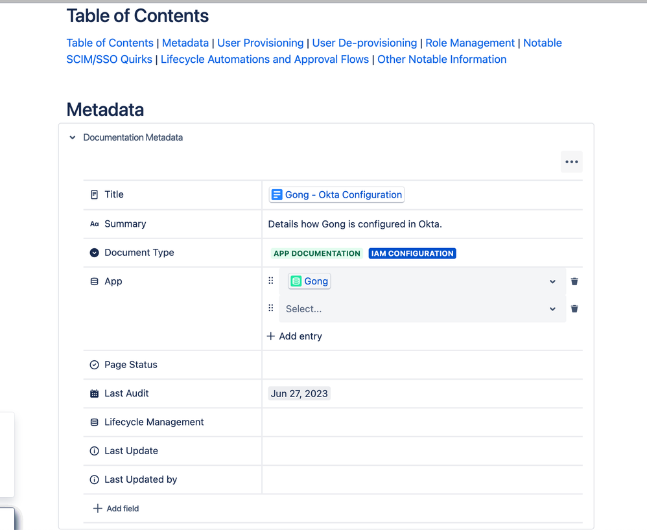This screenshot has width=647, height=530.
Task: Go to User Provisioning section
Action: click(261, 43)
